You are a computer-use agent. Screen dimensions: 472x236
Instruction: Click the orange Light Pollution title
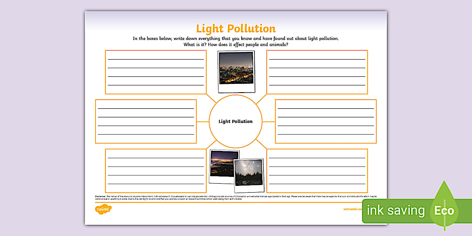pos(236,28)
